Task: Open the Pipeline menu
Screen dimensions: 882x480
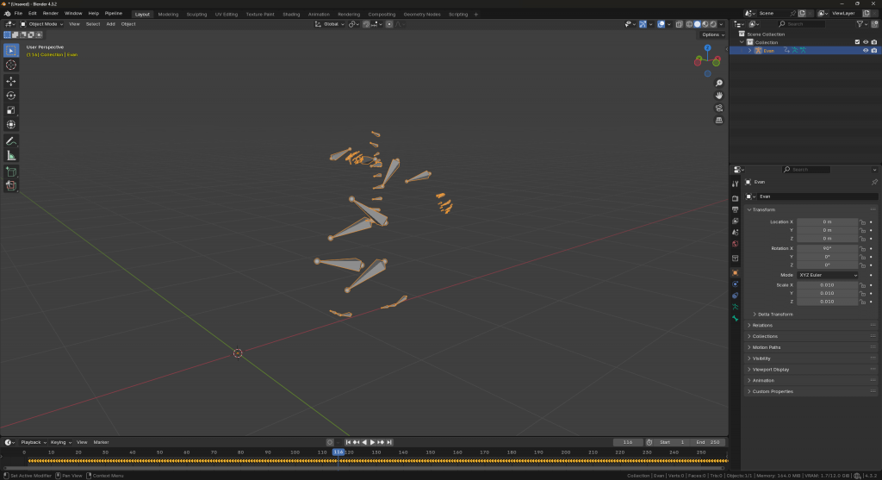Action: [114, 14]
